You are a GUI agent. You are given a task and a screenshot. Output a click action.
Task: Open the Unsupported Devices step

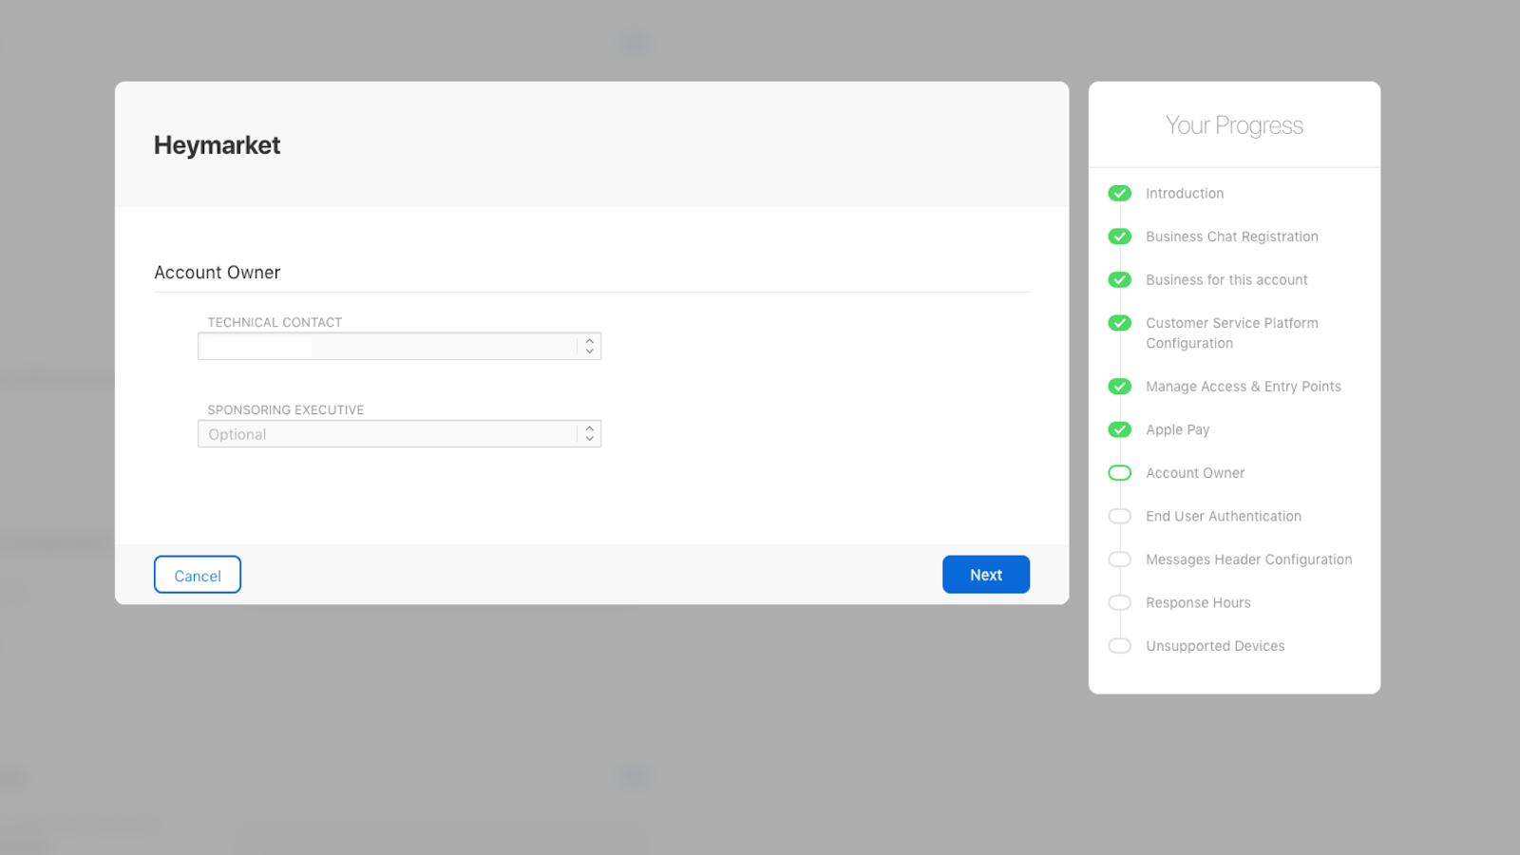tap(1215, 646)
